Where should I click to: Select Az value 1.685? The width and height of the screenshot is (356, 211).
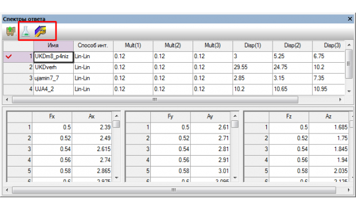click(329, 127)
